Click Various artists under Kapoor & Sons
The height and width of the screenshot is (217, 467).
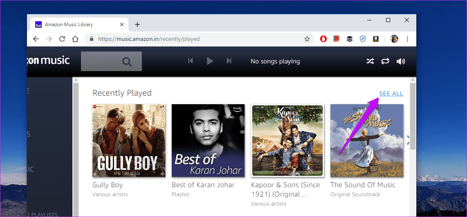click(269, 204)
